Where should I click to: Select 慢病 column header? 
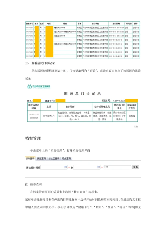(x=65, y=24)
